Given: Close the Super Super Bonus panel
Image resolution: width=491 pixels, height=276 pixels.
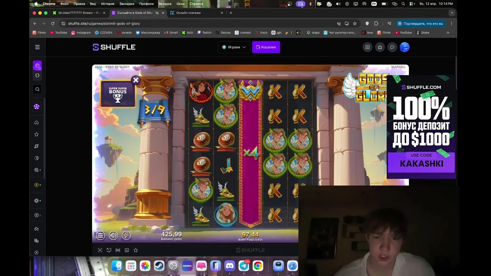Looking at the screenshot, I should click(x=135, y=80).
